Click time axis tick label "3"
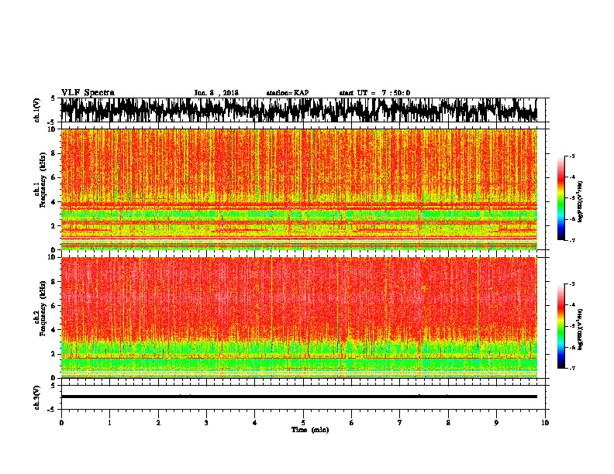614x474 pixels. 206,423
